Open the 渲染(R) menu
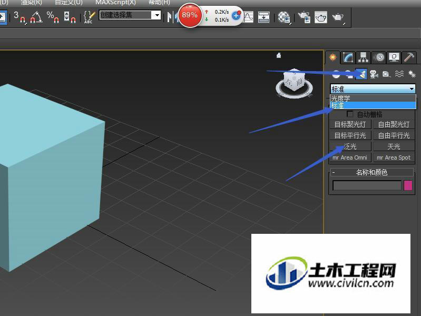 [x=32, y=3]
